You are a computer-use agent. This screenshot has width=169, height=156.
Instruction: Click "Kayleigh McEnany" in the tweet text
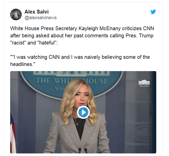[x=99, y=29]
